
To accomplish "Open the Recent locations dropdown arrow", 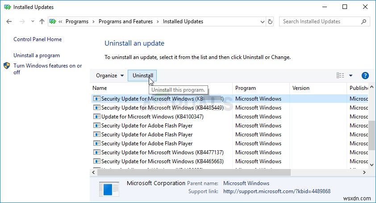I will click(x=33, y=21).
